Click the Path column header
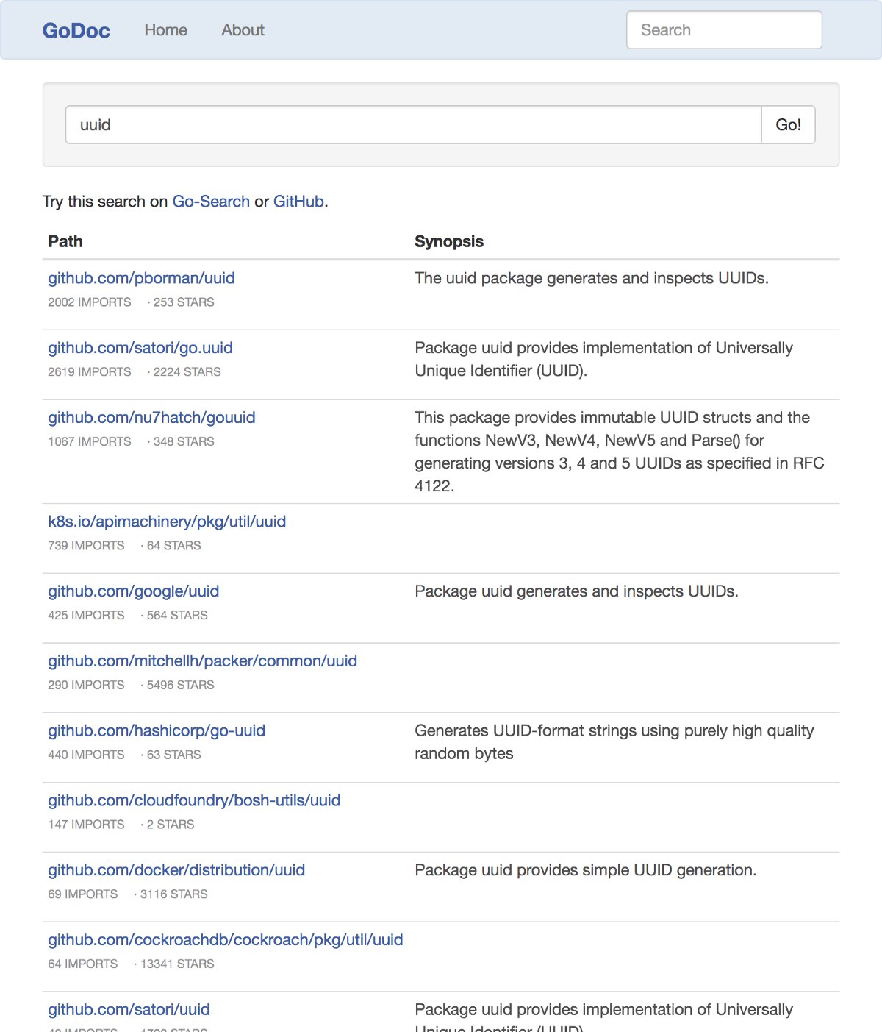Image resolution: width=882 pixels, height=1032 pixels. (65, 241)
